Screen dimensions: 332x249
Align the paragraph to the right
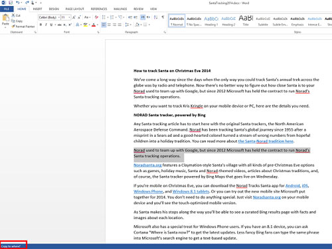coord(114,25)
